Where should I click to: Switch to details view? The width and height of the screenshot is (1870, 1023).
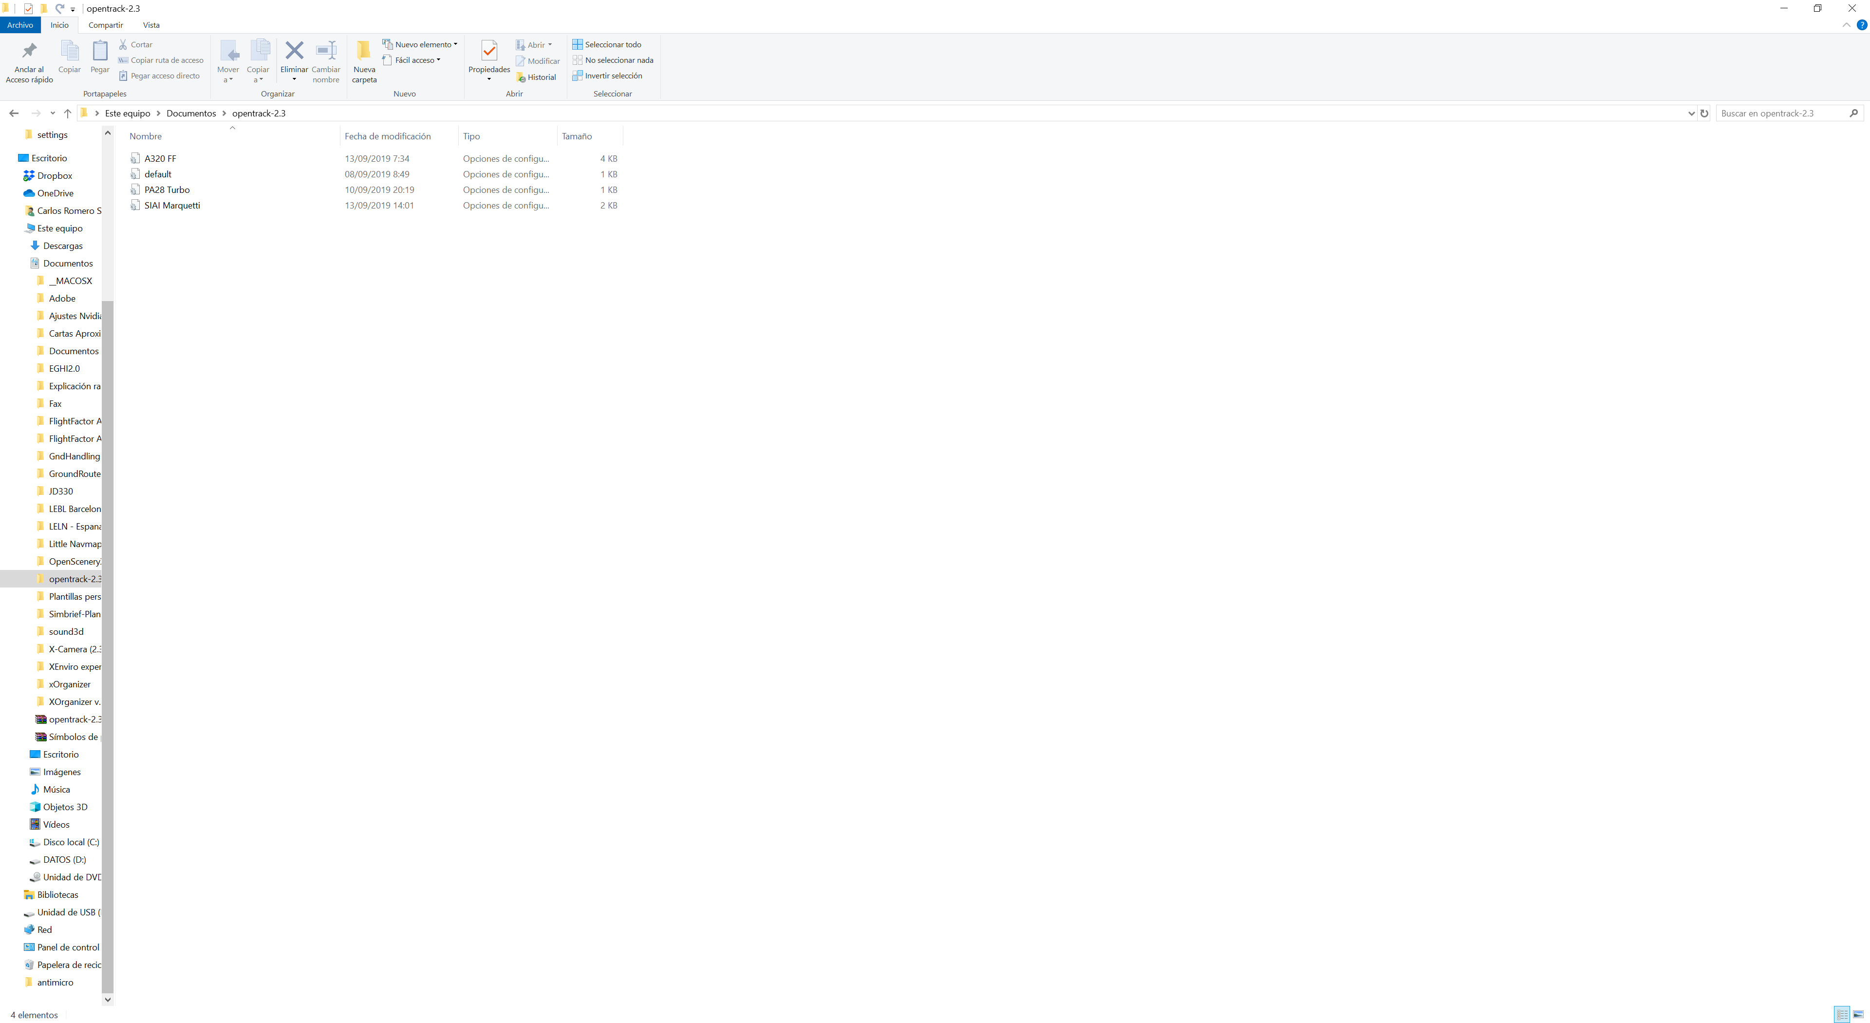click(x=1842, y=1014)
